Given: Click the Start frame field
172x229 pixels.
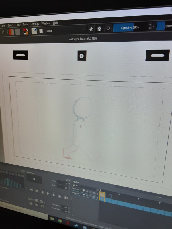Looking at the screenshot, I should click(x=62, y=183).
